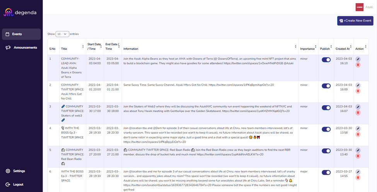The height and width of the screenshot is (192, 377).
Task: Toggle publish for Azuki Mfers Got No Chill
Action: (326, 86)
